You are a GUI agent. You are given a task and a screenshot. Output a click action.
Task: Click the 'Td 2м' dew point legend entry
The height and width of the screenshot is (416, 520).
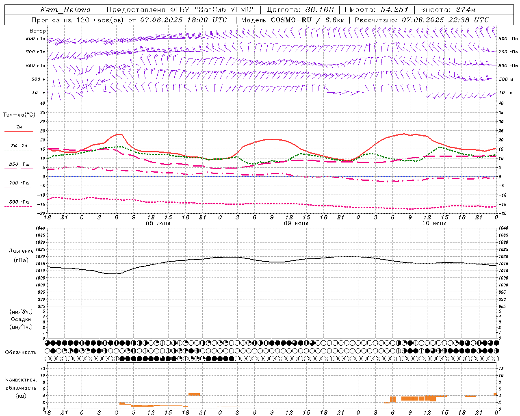[19, 145]
